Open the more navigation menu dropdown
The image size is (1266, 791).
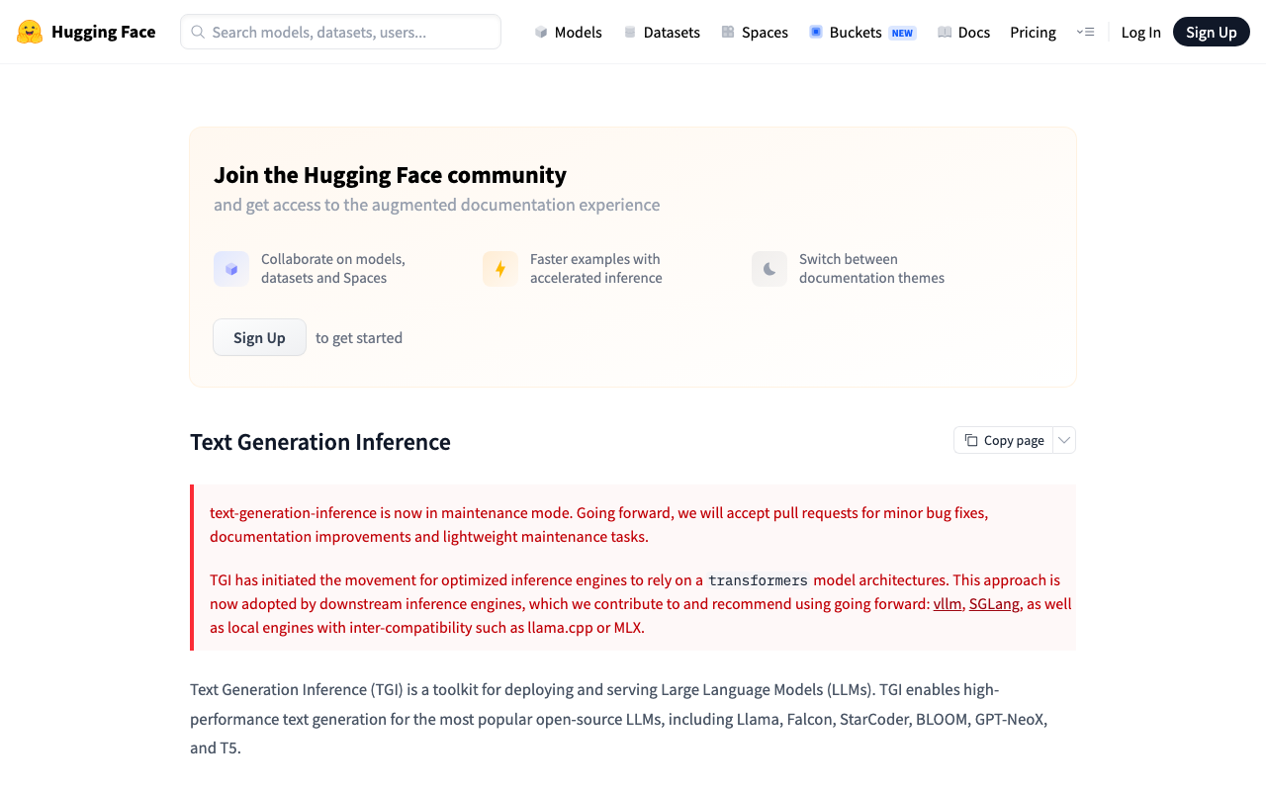(1085, 32)
